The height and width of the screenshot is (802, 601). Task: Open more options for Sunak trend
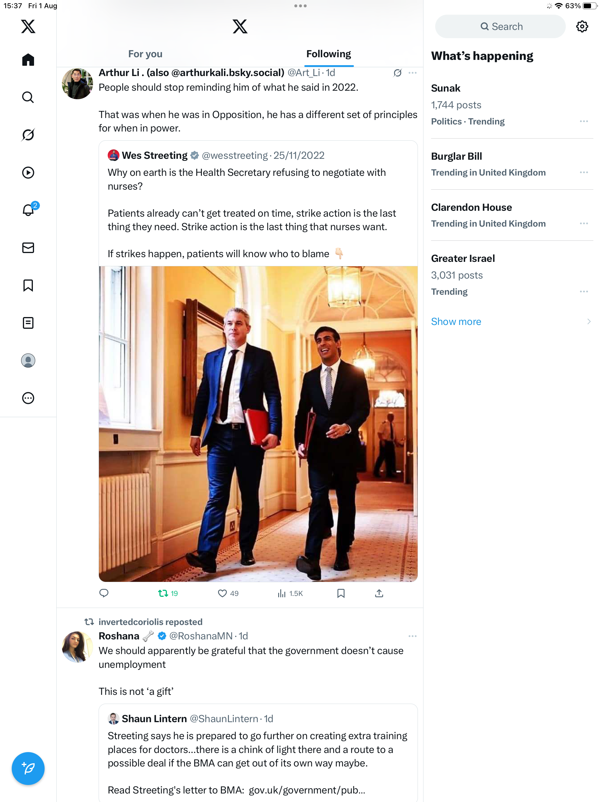(584, 121)
